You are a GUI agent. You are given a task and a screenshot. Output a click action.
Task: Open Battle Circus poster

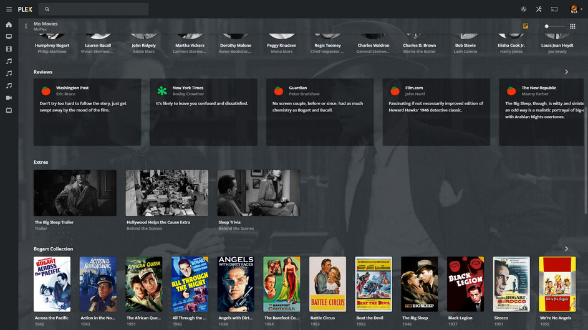click(328, 284)
